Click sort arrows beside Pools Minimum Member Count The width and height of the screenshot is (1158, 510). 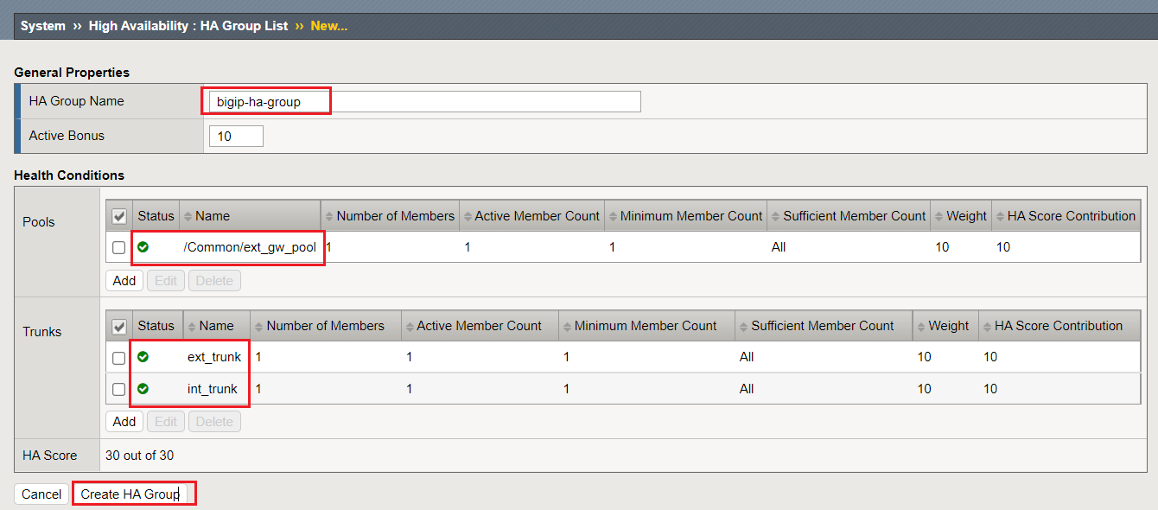[x=613, y=216]
